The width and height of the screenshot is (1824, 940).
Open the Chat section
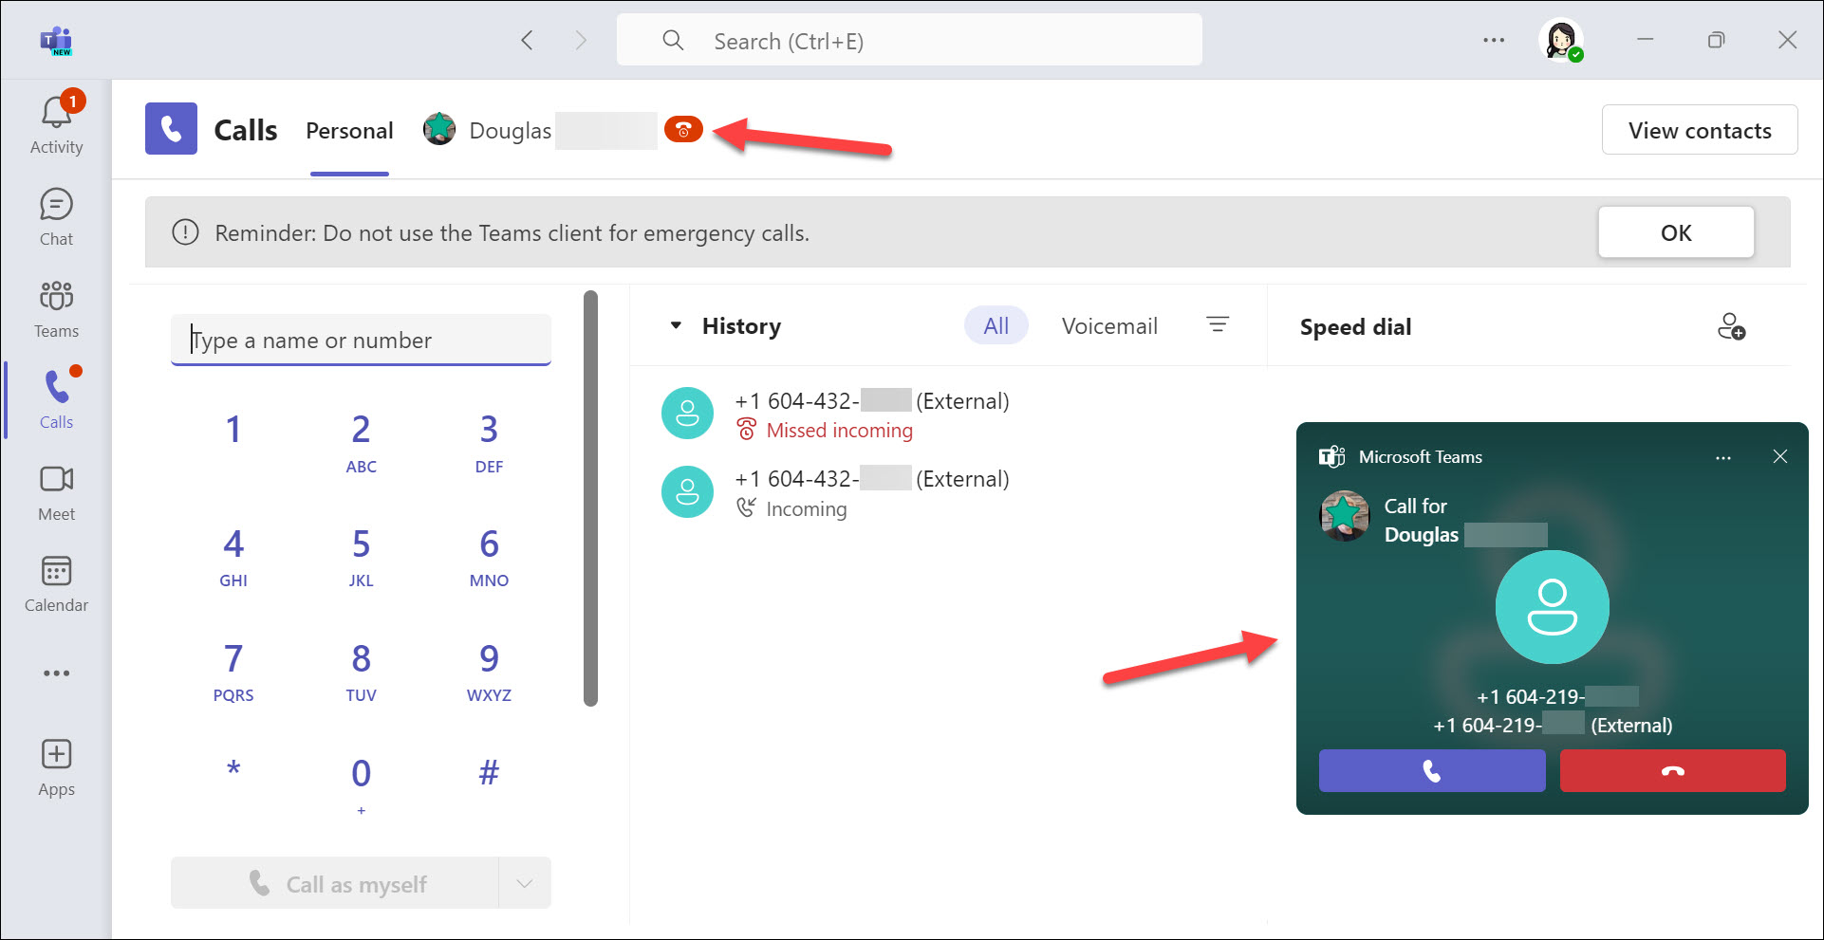[56, 216]
